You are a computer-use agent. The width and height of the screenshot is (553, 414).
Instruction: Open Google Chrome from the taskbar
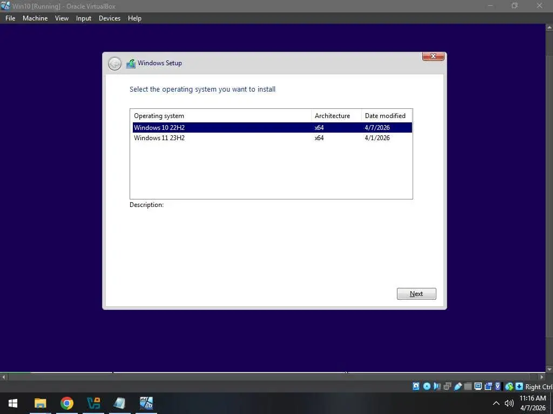[x=66, y=403]
